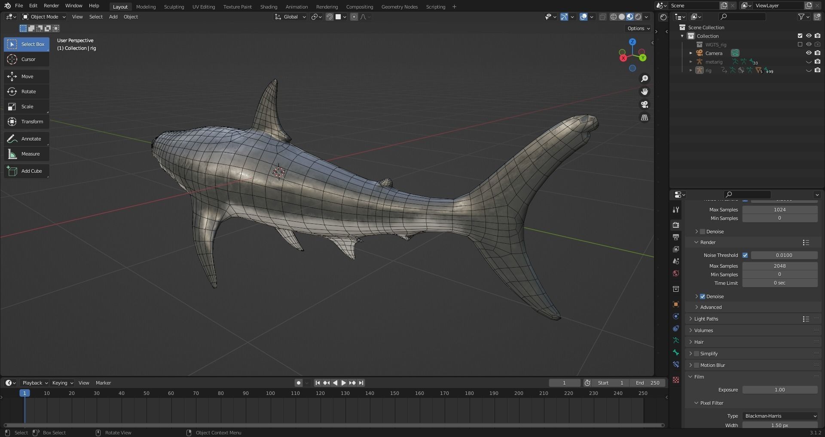Open the Object Data armature properties tab

pos(676,340)
